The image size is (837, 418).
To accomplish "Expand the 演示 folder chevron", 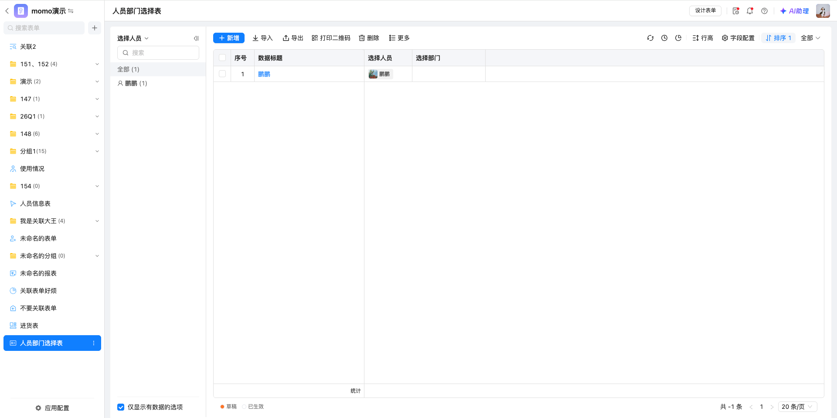I will coord(97,82).
